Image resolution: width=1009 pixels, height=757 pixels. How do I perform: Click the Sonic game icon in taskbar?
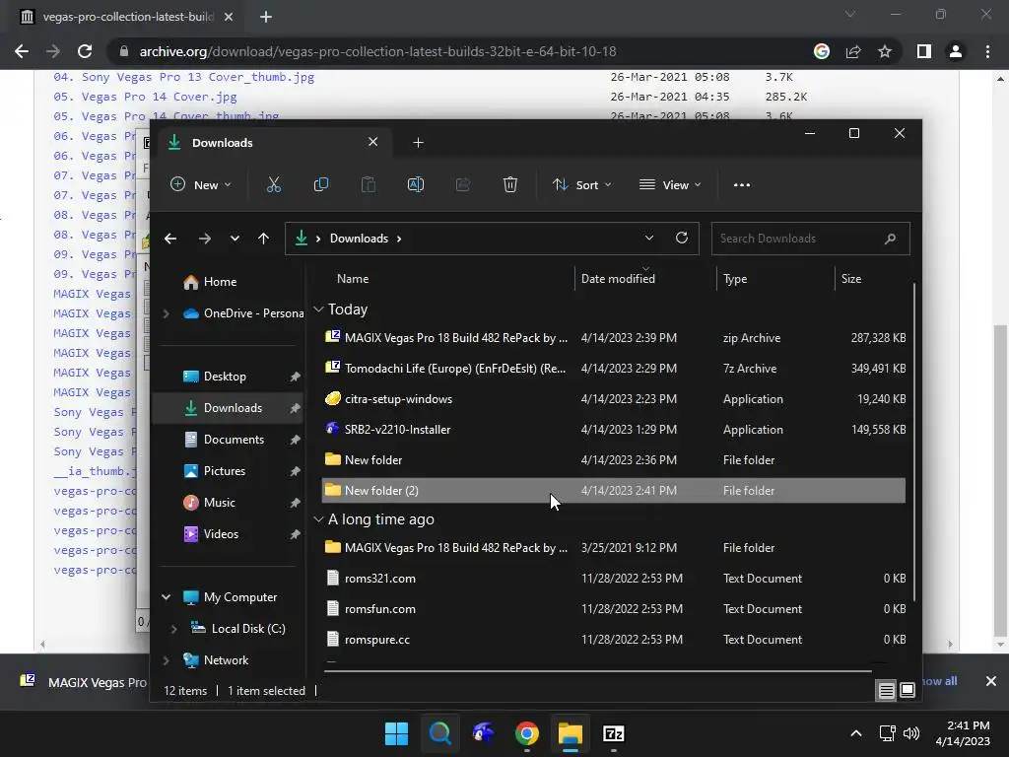(x=483, y=733)
